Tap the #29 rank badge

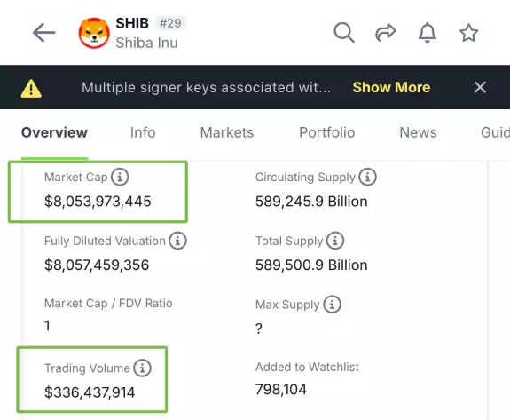[x=170, y=23]
